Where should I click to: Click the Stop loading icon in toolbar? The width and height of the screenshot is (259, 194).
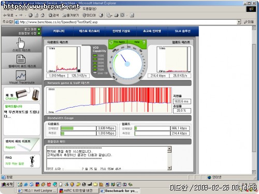[x=31, y=16]
